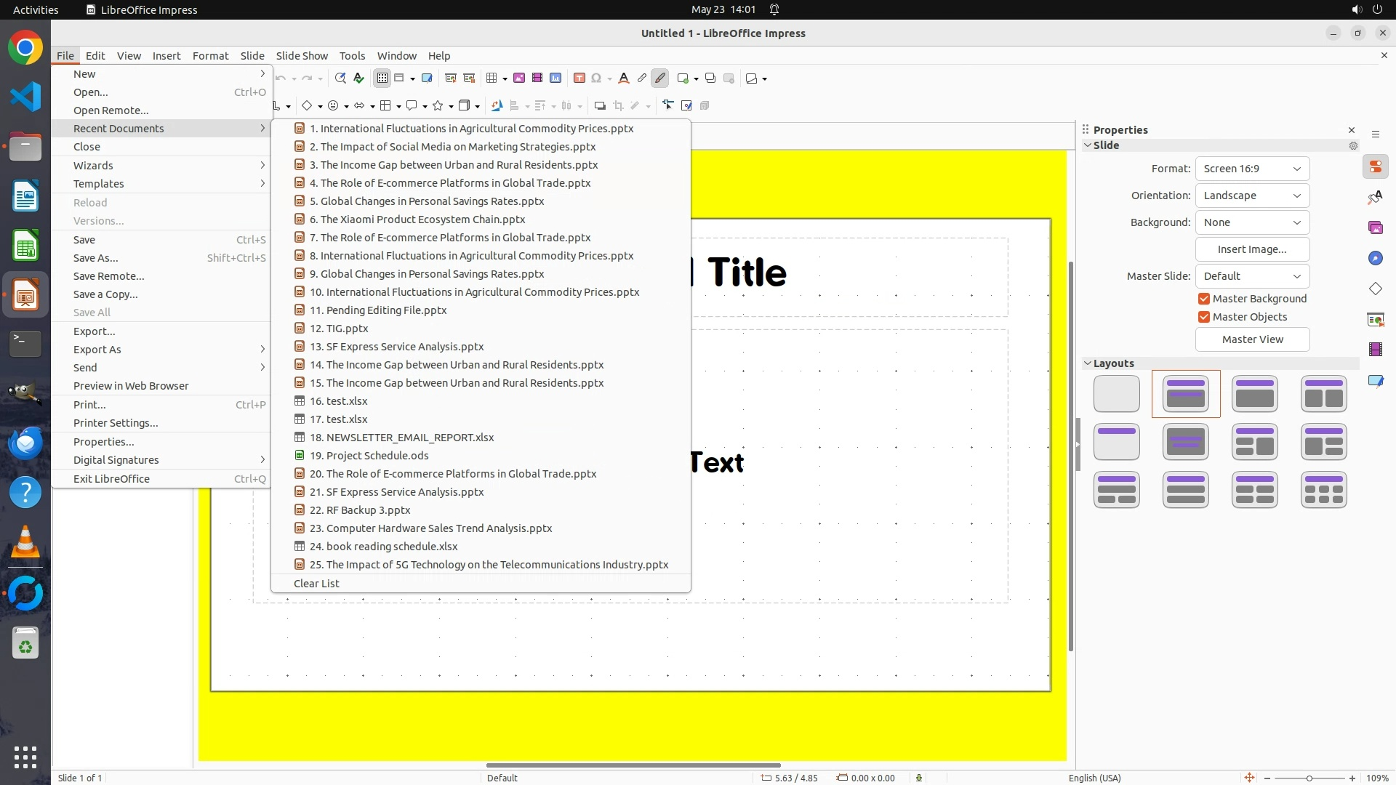Click the Rotate tool icon
The image size is (1396, 785).
tap(497, 106)
